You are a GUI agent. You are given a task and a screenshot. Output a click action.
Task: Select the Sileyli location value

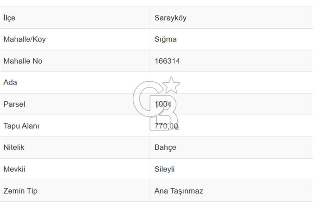tap(164, 169)
